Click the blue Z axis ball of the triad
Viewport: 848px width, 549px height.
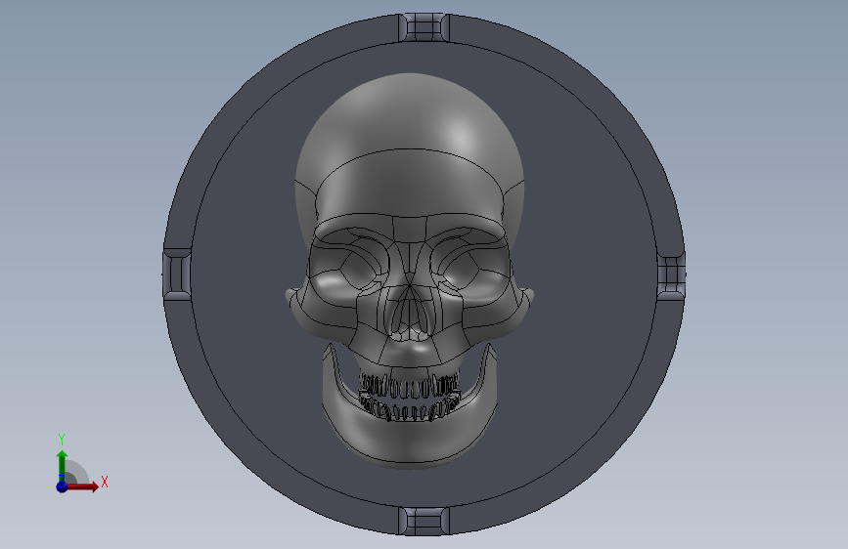62,486
